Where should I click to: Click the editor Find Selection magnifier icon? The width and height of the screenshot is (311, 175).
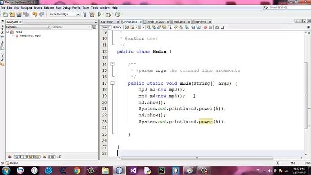click(x=148, y=27)
